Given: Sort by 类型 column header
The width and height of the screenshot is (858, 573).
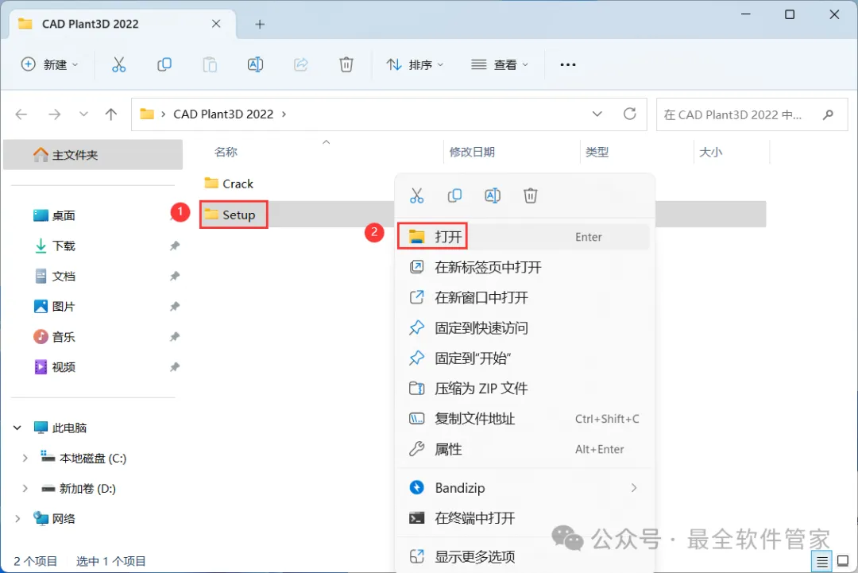Looking at the screenshot, I should pyautogui.click(x=597, y=152).
